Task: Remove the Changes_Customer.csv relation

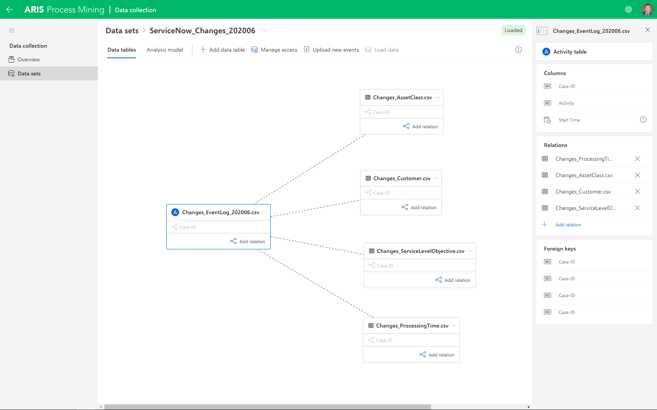Action: point(637,192)
